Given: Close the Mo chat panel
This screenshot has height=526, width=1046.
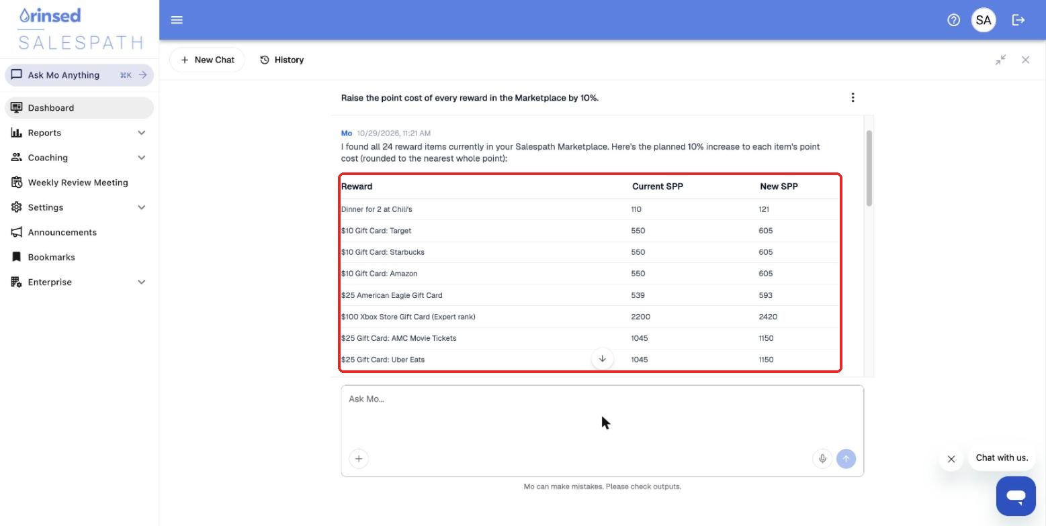Looking at the screenshot, I should click(1025, 60).
